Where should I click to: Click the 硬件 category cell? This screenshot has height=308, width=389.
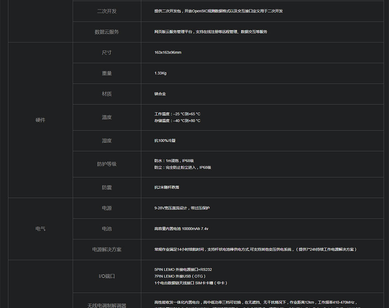(40, 120)
